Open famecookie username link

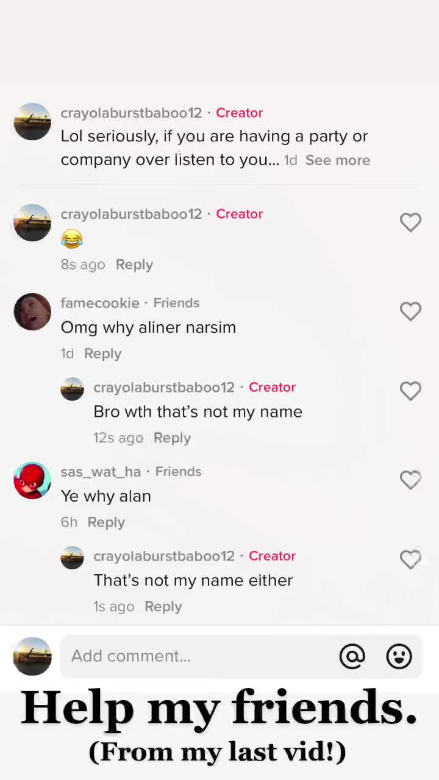[x=100, y=303]
